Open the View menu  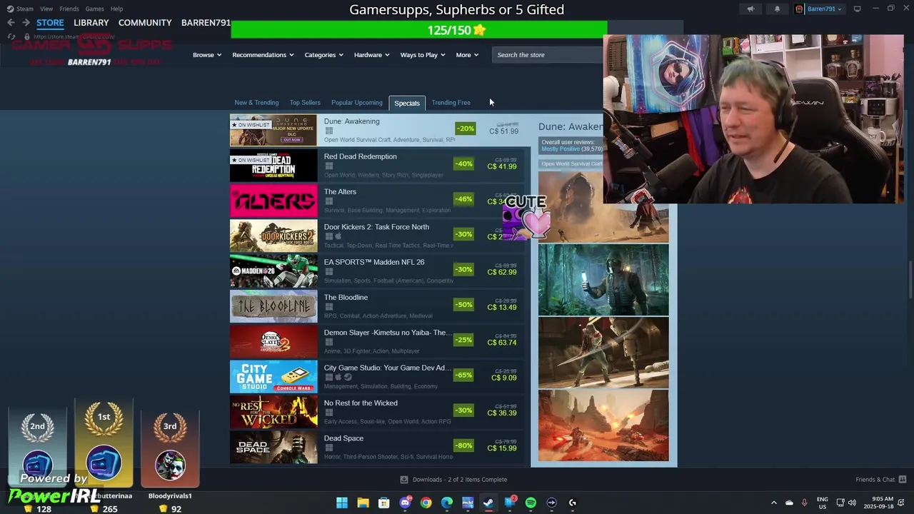(x=46, y=9)
